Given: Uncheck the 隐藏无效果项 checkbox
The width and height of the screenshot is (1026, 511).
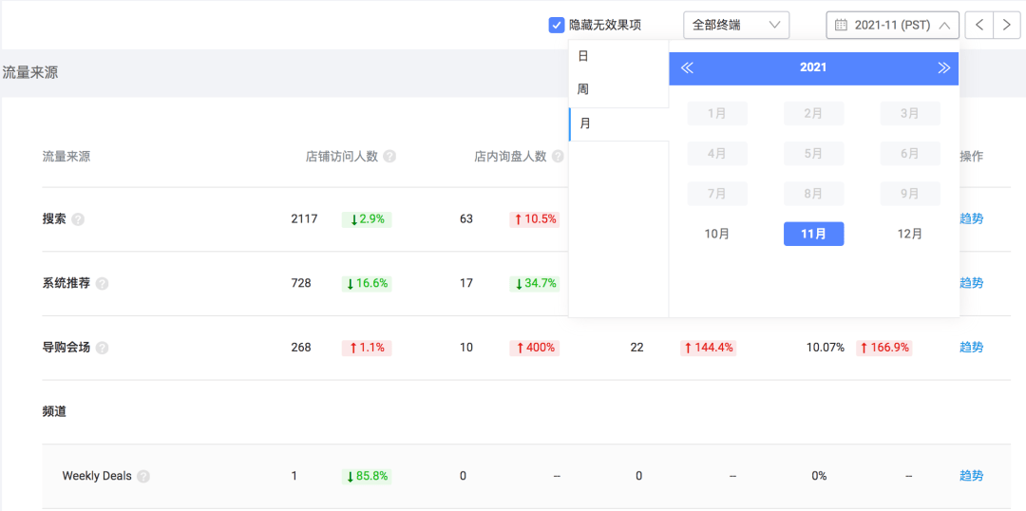Looking at the screenshot, I should point(557,26).
